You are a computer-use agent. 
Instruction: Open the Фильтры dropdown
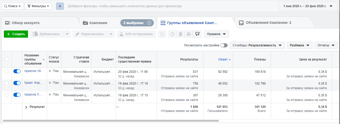[x=38, y=6]
